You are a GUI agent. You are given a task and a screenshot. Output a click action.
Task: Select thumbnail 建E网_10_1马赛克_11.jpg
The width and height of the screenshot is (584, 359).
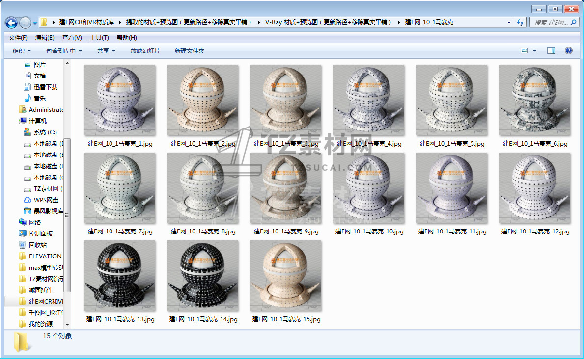coord(452,188)
